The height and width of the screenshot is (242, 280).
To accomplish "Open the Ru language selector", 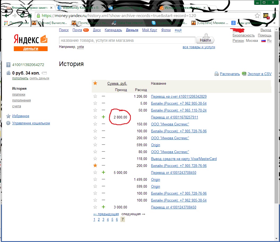I will click(269, 41).
